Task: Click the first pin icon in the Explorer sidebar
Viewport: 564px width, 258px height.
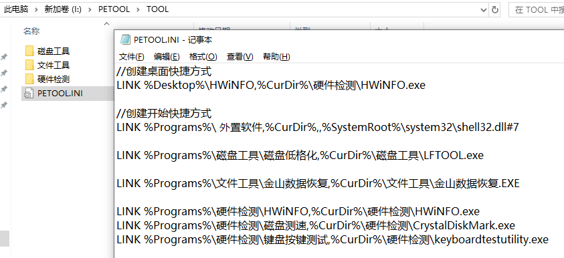Action: [x=3, y=57]
